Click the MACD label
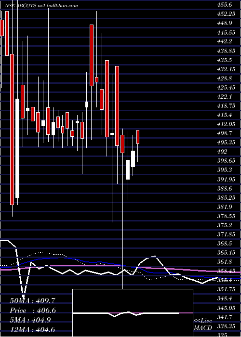The height and width of the screenshot is (337, 241). pyautogui.click(x=202, y=328)
